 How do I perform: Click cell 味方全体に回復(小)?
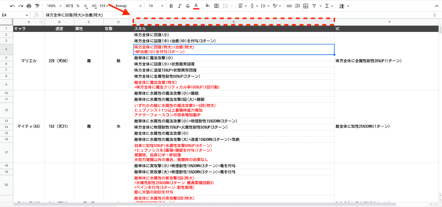pyautogui.click(x=234, y=35)
